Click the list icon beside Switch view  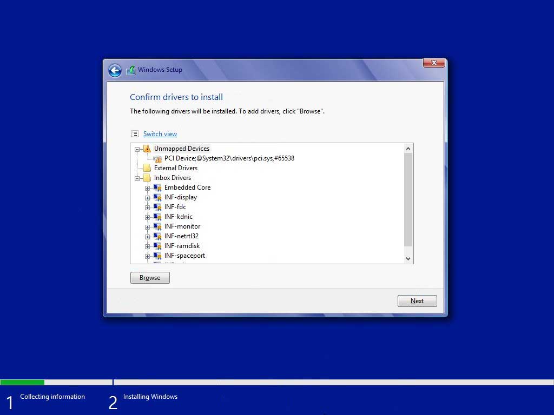click(135, 134)
